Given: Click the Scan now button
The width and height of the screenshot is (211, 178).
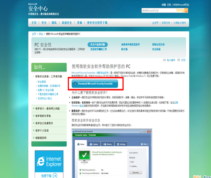Looking at the screenshot, I should (135, 172).
